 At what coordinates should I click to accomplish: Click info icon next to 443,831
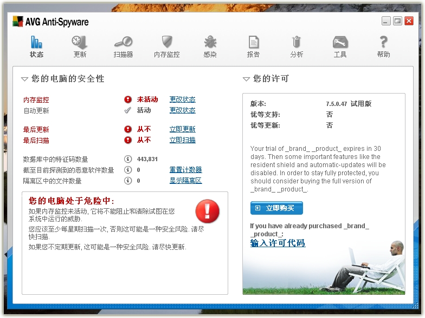click(x=128, y=159)
